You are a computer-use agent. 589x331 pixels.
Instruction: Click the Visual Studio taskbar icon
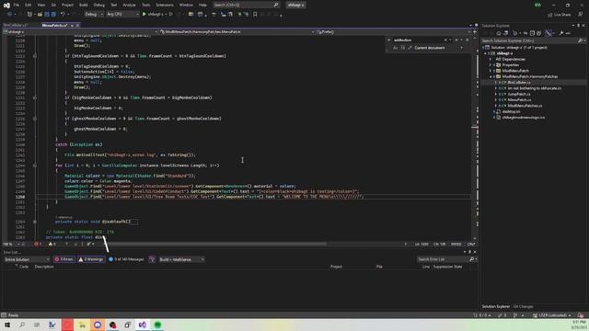tap(143, 325)
